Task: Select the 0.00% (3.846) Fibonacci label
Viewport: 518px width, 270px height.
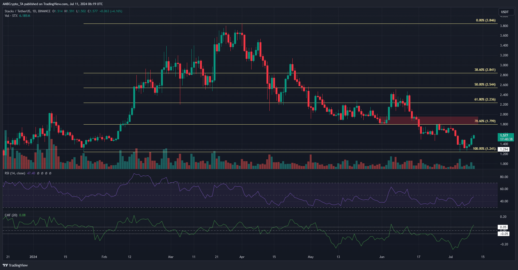Action: point(486,20)
